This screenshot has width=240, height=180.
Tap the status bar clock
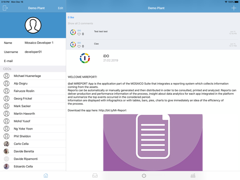click(5, 2)
